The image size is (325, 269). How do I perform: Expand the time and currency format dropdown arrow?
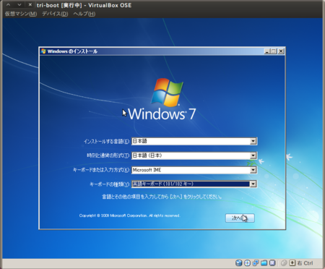[x=253, y=155]
